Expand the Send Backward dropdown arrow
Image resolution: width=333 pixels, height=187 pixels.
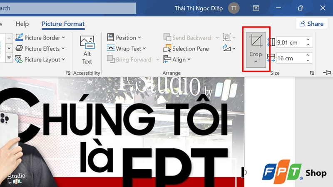click(x=217, y=38)
